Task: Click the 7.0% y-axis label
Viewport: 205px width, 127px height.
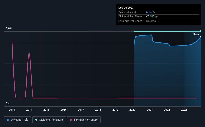Action: click(x=9, y=29)
